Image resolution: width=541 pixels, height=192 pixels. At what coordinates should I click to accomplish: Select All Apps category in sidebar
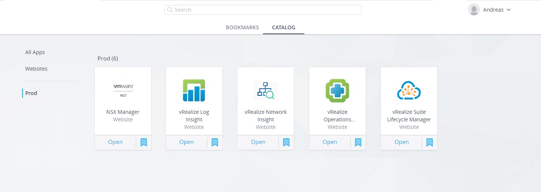point(35,52)
